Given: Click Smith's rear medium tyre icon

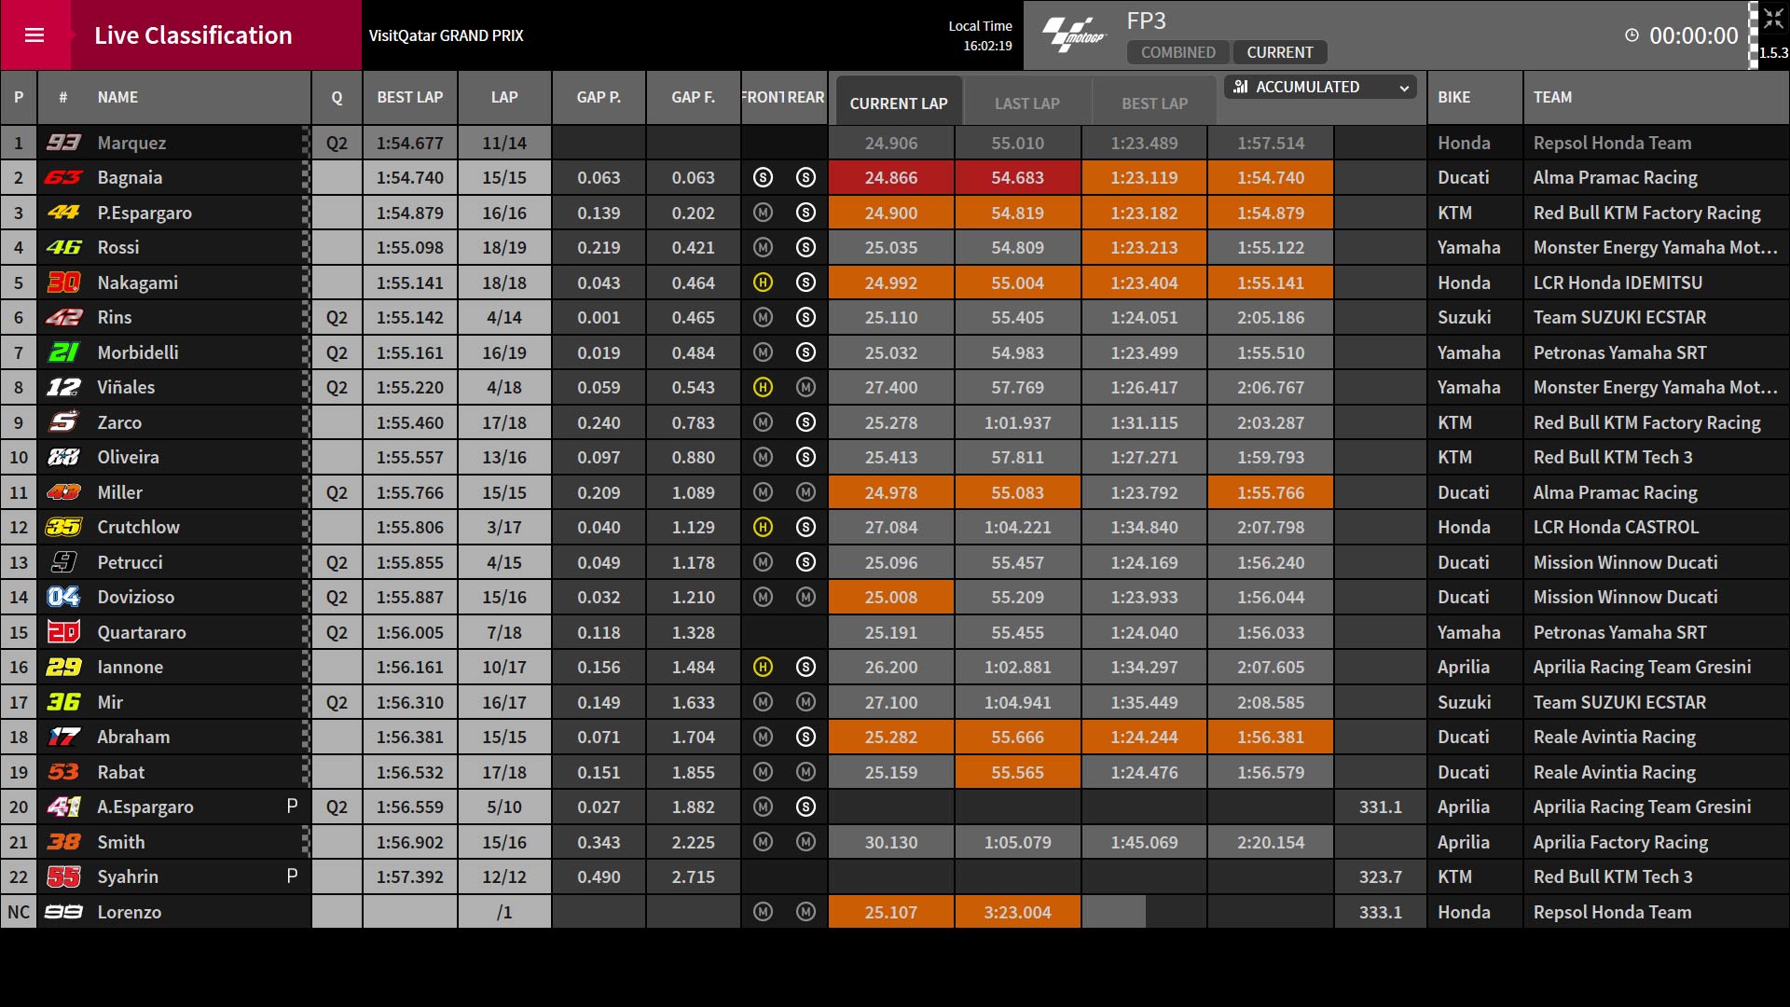Looking at the screenshot, I should click(806, 842).
